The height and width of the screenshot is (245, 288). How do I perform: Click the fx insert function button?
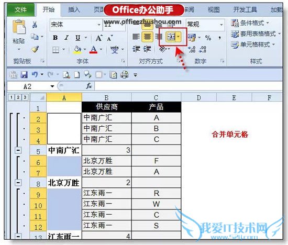coord(89,86)
